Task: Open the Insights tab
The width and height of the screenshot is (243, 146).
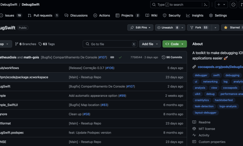Action: pos(195,16)
